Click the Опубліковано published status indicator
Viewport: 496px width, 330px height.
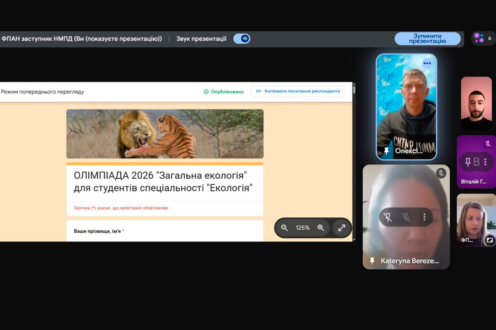point(224,91)
